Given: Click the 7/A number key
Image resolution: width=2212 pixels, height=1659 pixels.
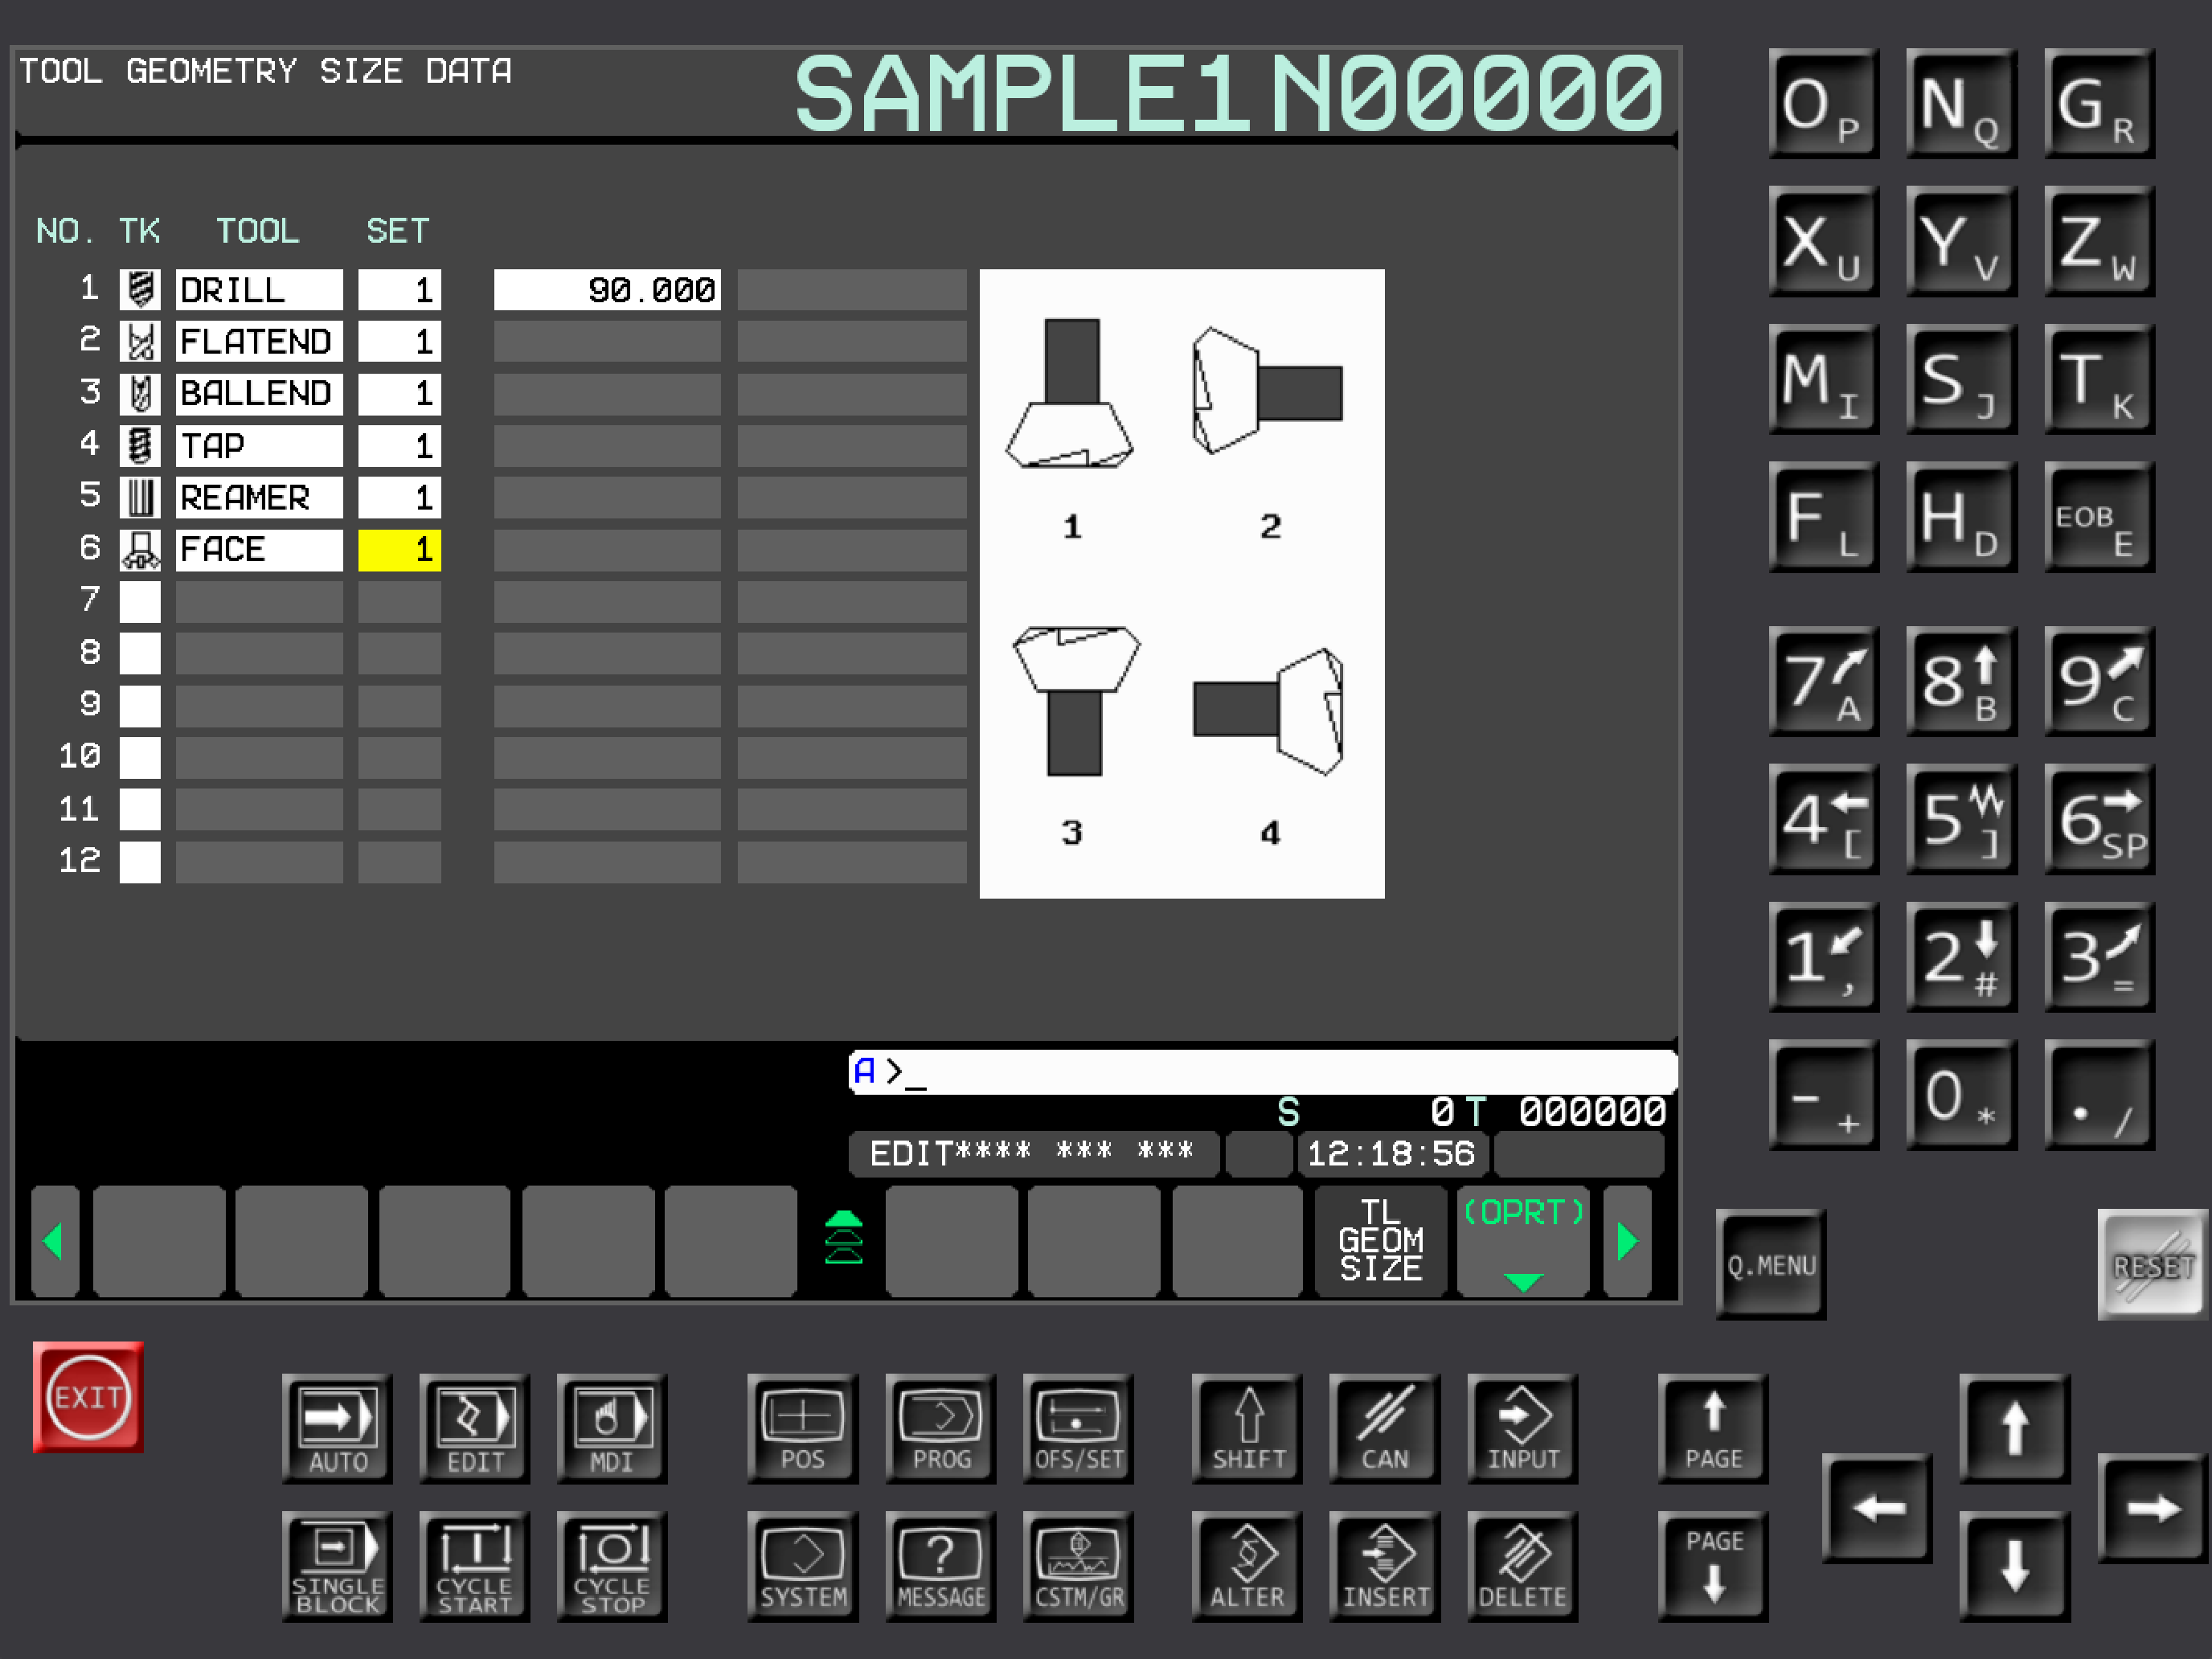Looking at the screenshot, I should pos(1824,681).
